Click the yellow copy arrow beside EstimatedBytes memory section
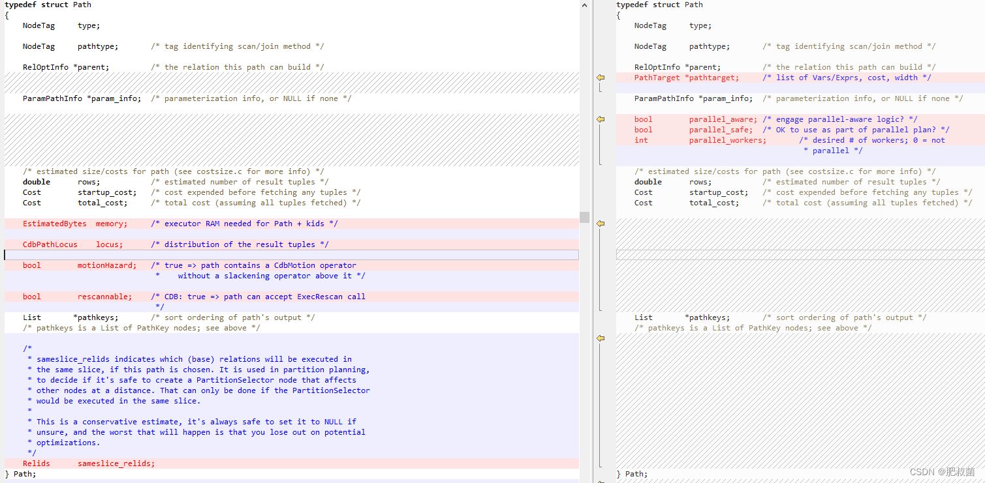This screenshot has height=483, width=985. [x=601, y=224]
